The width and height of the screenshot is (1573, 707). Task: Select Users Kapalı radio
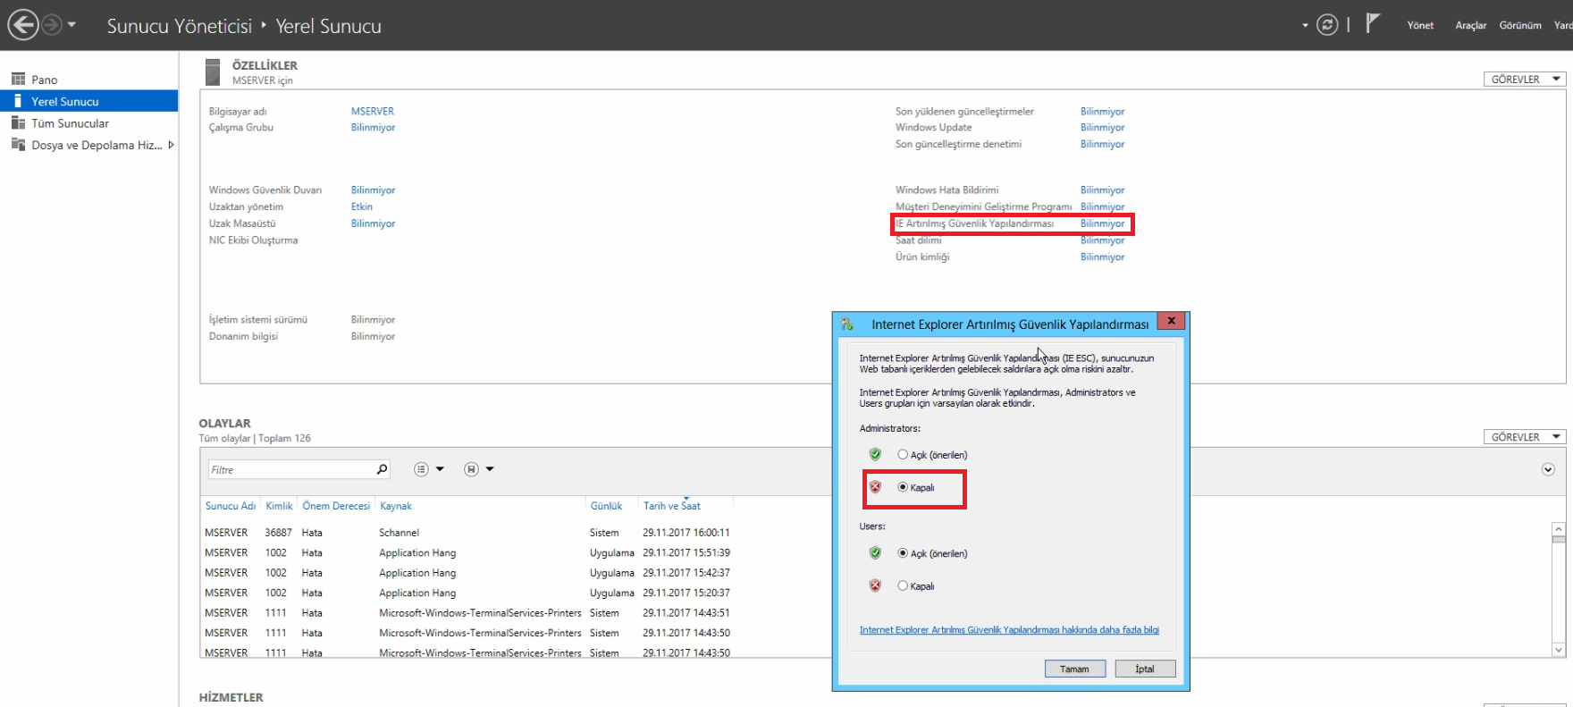(x=903, y=586)
